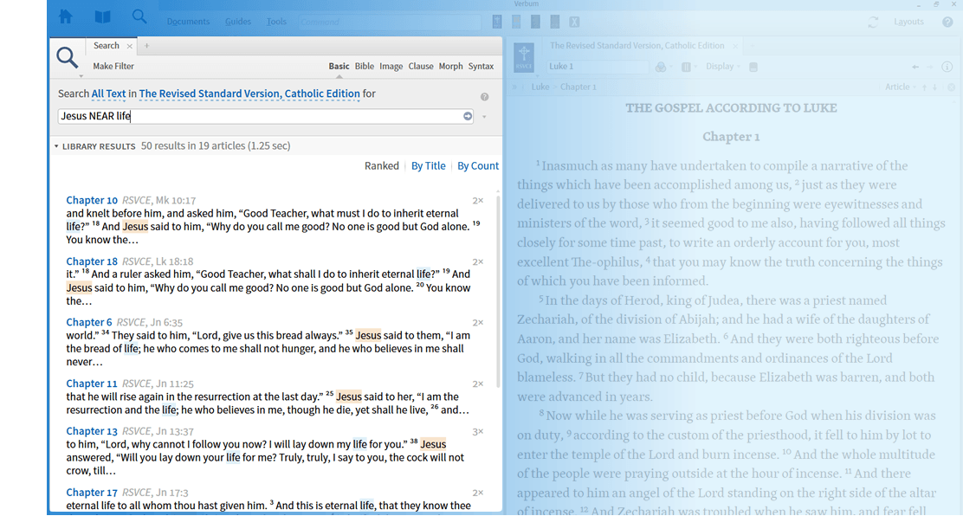The image size is (963, 516).
Task: Close the locator bar circle-X icon
Action: click(x=952, y=87)
